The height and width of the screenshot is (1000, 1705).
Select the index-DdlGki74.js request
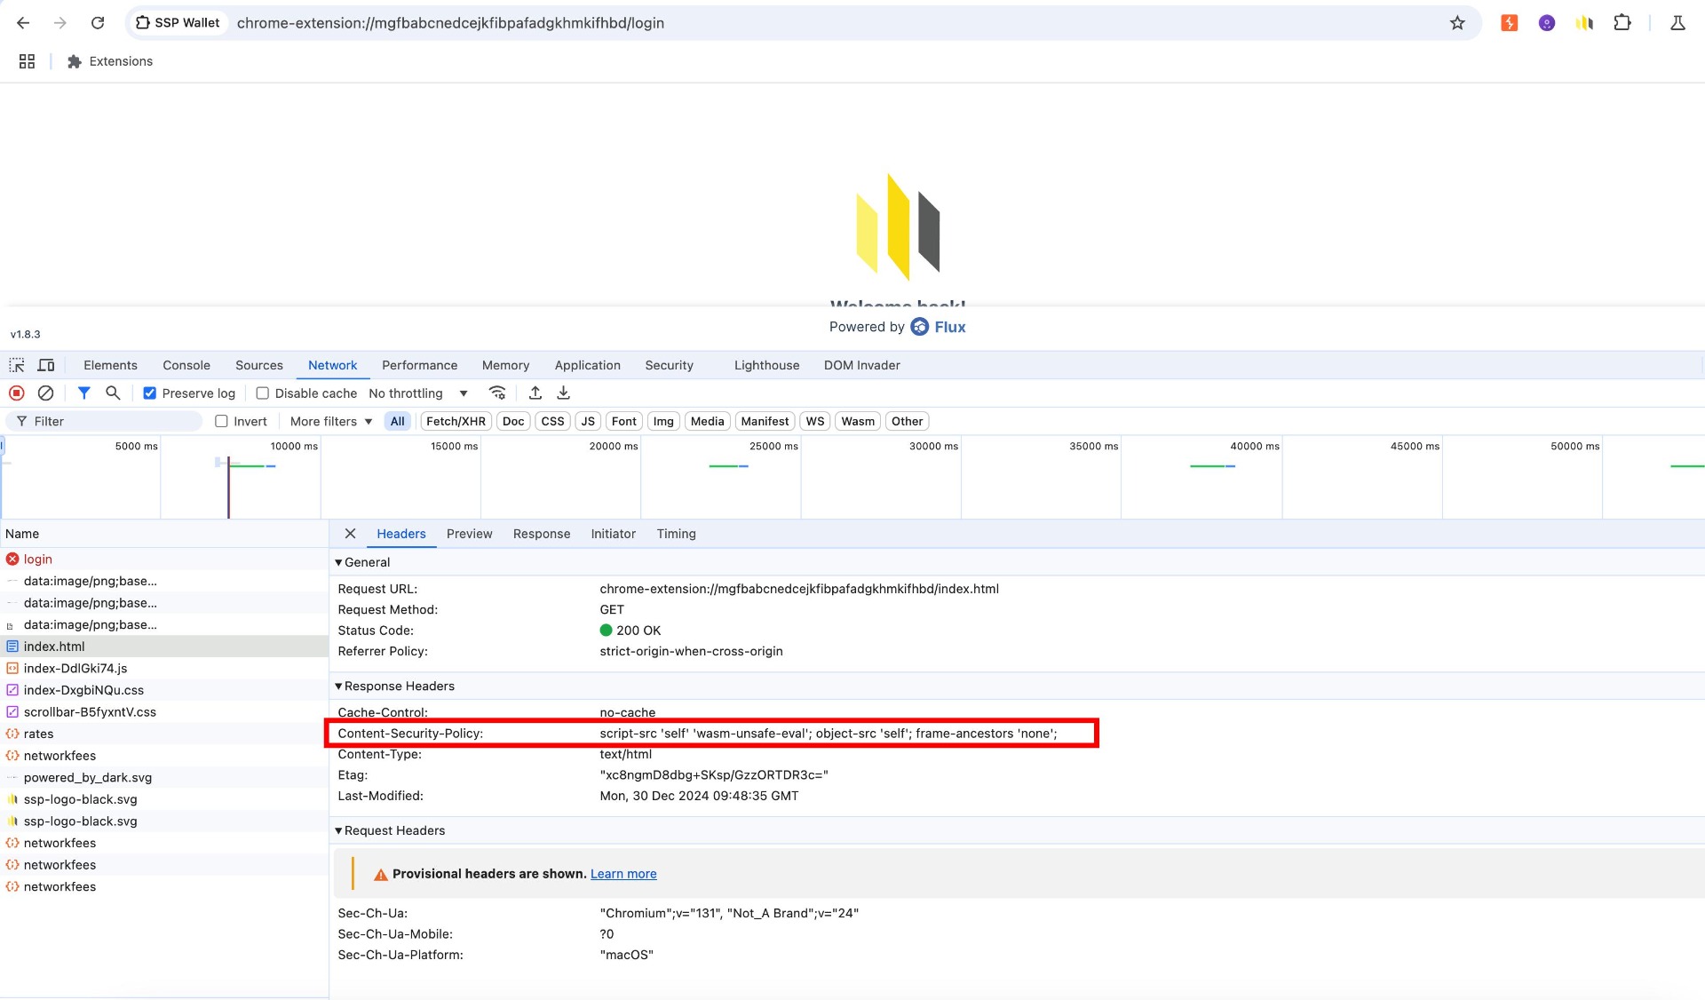[x=164, y=669]
